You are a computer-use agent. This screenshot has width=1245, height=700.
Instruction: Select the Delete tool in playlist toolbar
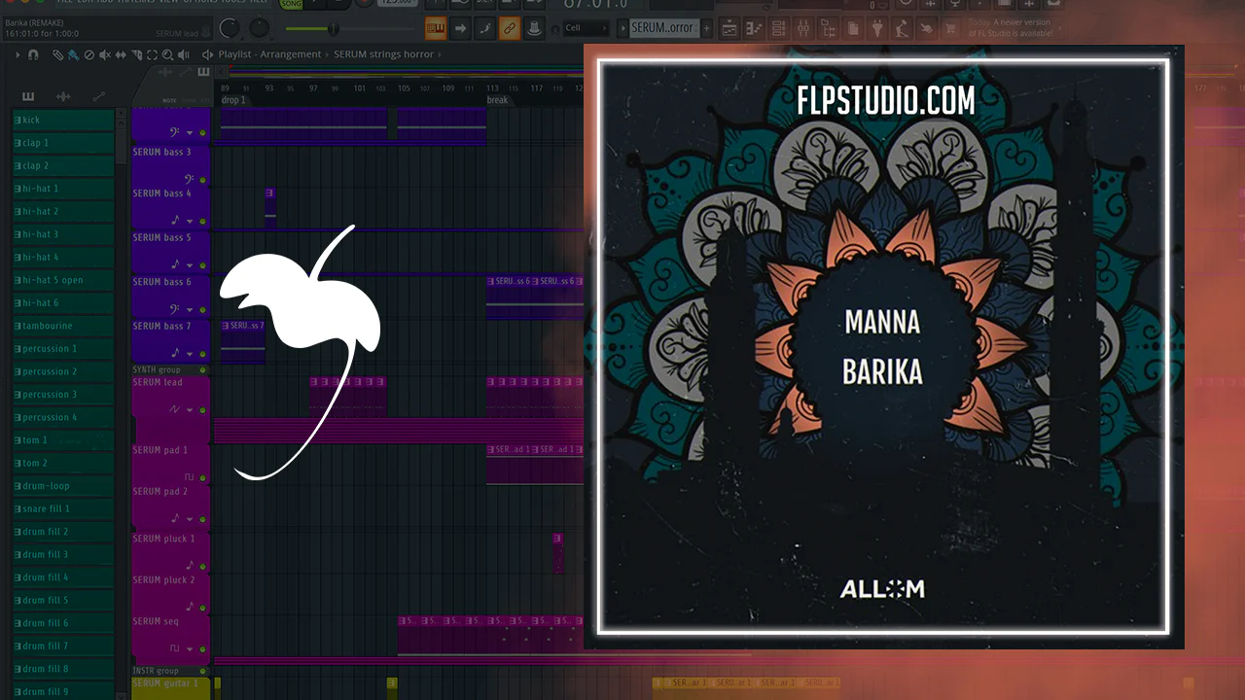(x=89, y=55)
